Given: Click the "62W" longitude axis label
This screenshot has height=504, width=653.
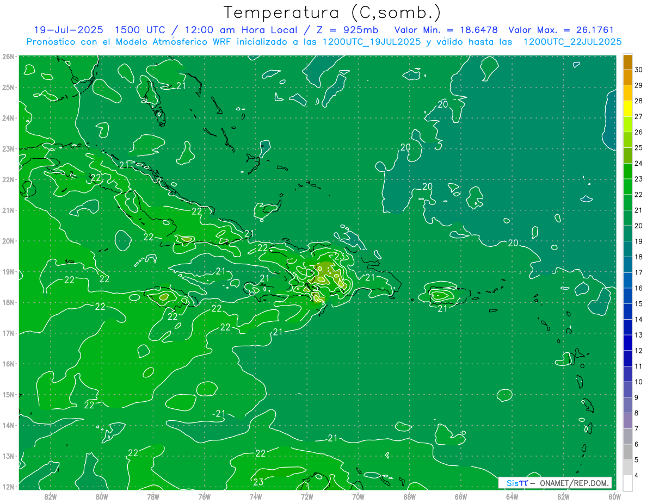Looking at the screenshot, I should 563,496.
